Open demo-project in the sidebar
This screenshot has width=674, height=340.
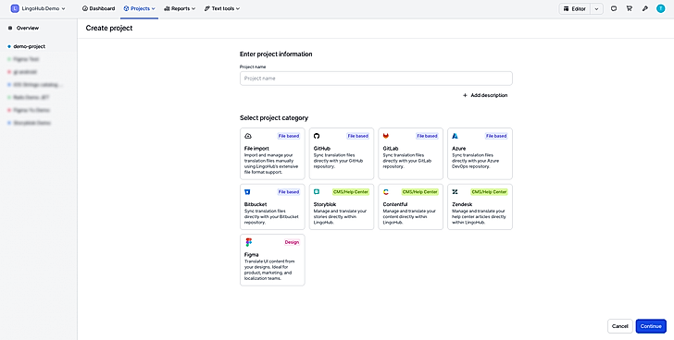[30, 46]
